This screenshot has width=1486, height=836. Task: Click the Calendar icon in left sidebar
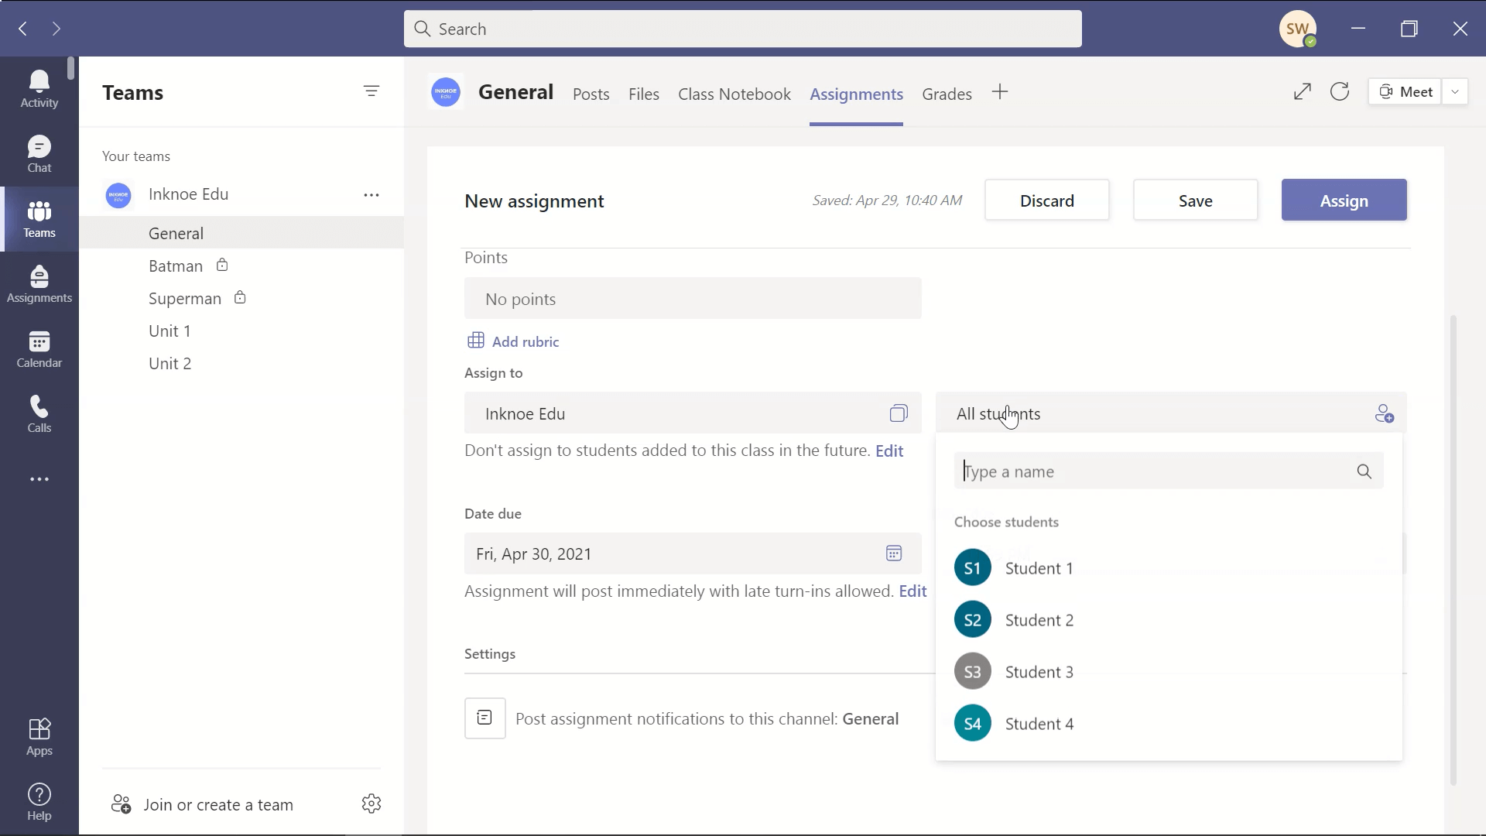pyautogui.click(x=39, y=341)
